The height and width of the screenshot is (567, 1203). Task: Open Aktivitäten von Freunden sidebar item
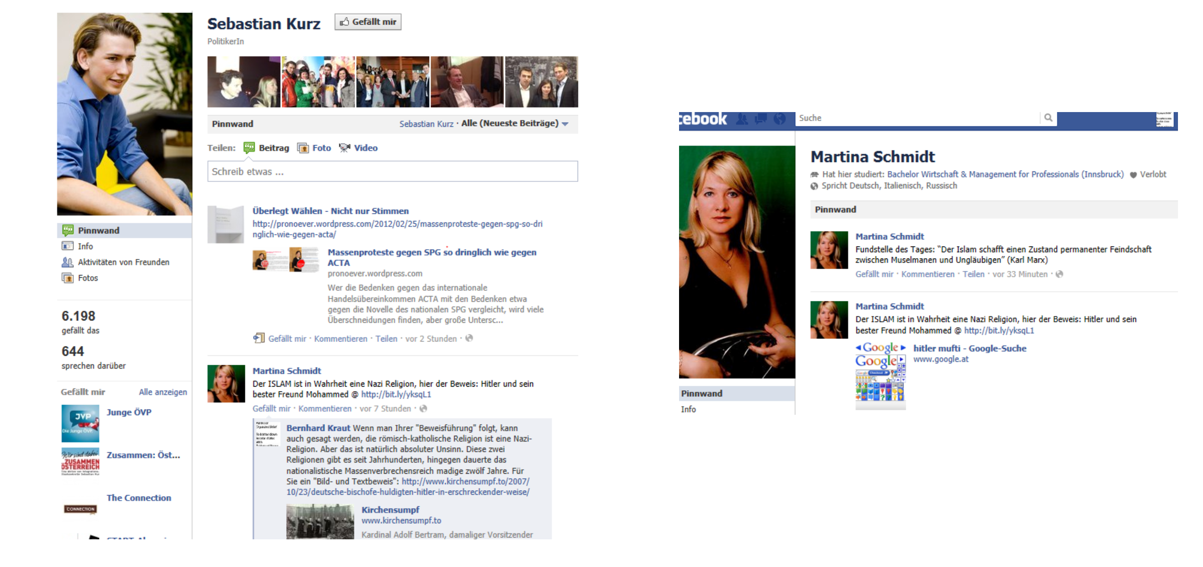(x=123, y=262)
